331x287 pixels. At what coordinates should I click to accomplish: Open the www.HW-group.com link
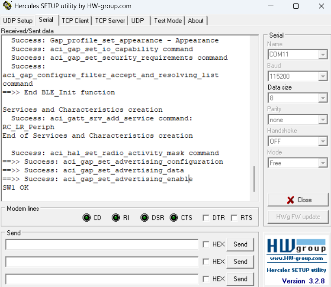[296, 258]
